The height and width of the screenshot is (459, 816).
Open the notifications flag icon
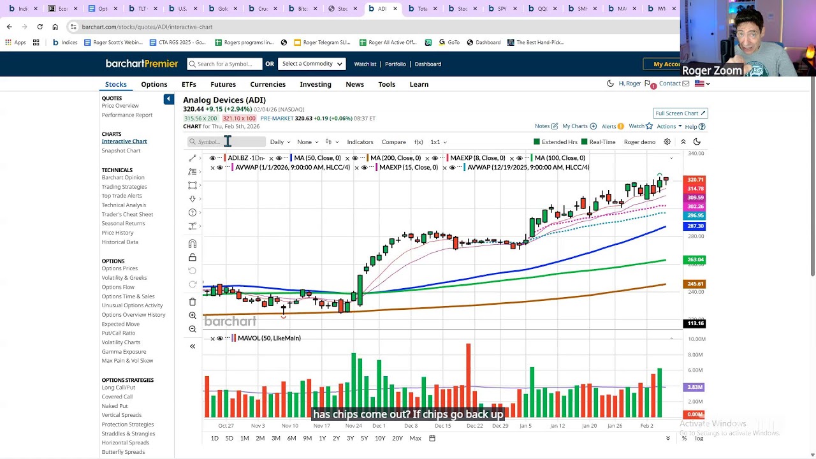tap(648, 84)
